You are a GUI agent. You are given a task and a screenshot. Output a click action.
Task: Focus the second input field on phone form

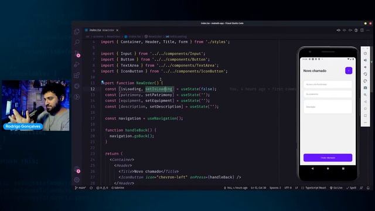tap(328, 94)
